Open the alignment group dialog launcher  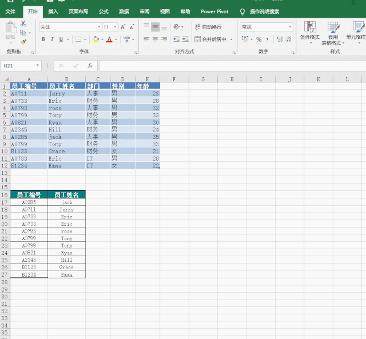234,53
